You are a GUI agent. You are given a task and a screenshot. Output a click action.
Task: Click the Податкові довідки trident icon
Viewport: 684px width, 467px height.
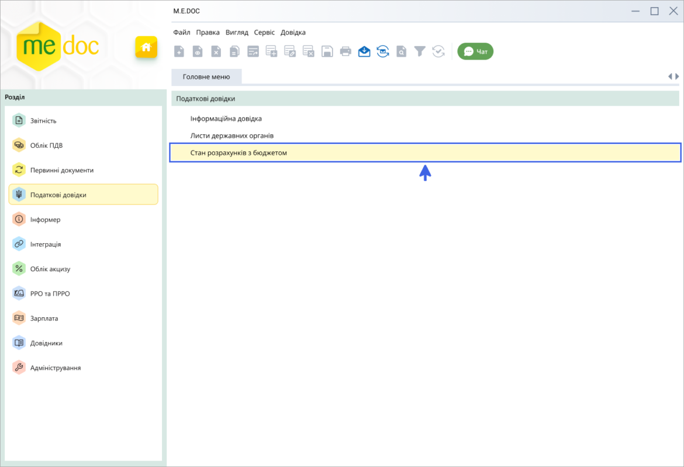point(19,195)
